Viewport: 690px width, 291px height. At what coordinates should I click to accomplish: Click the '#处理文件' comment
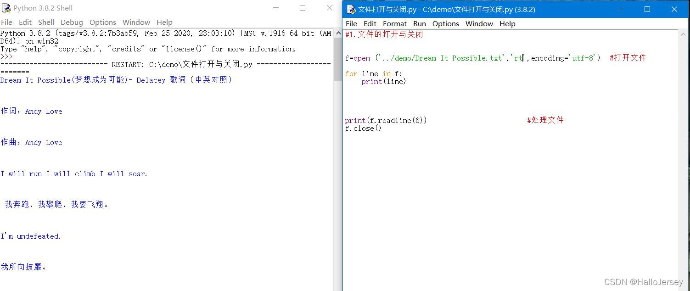545,120
